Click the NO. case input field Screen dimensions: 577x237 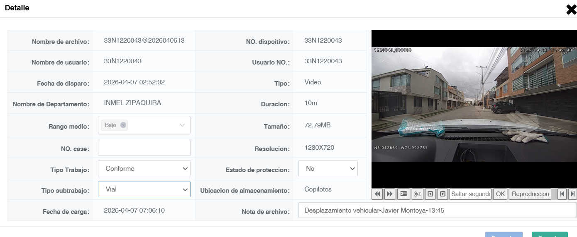point(144,148)
